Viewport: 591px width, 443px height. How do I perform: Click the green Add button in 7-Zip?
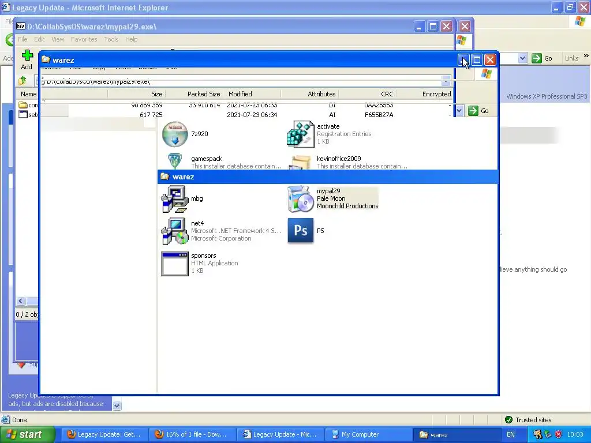click(x=27, y=59)
